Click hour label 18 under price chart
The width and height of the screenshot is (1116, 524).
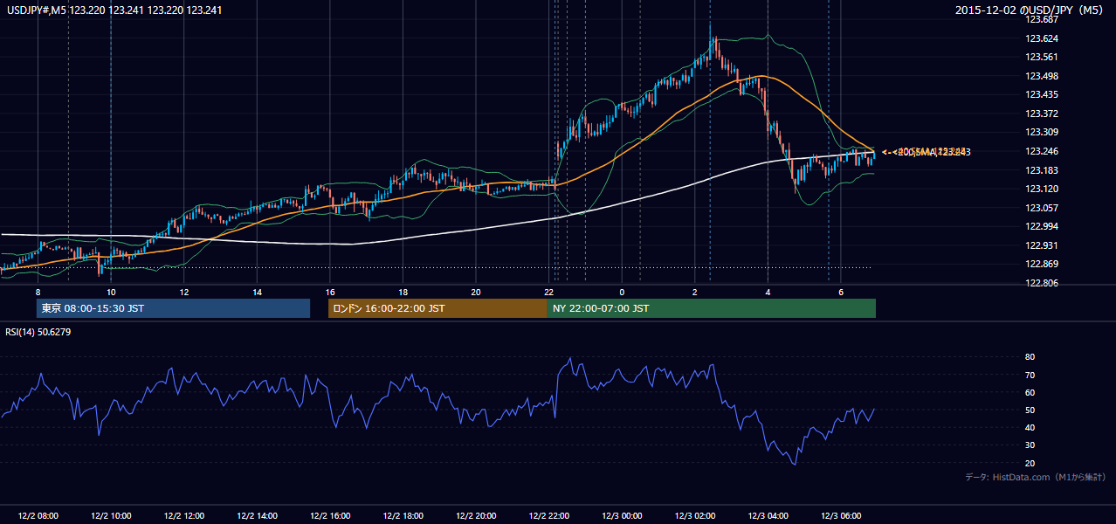coord(403,292)
